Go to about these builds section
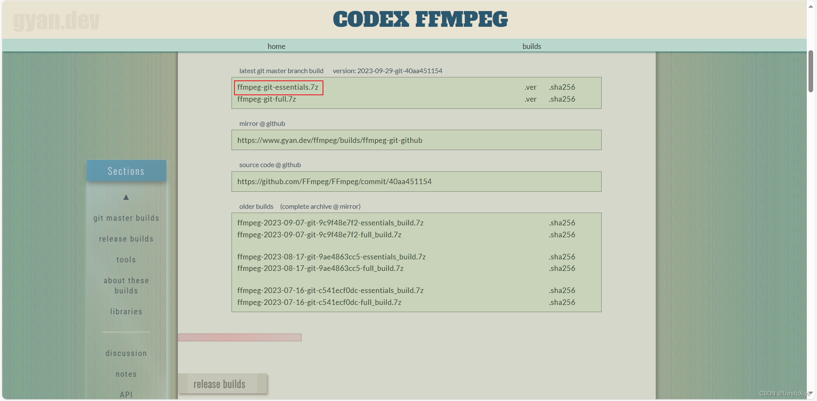 (x=126, y=286)
